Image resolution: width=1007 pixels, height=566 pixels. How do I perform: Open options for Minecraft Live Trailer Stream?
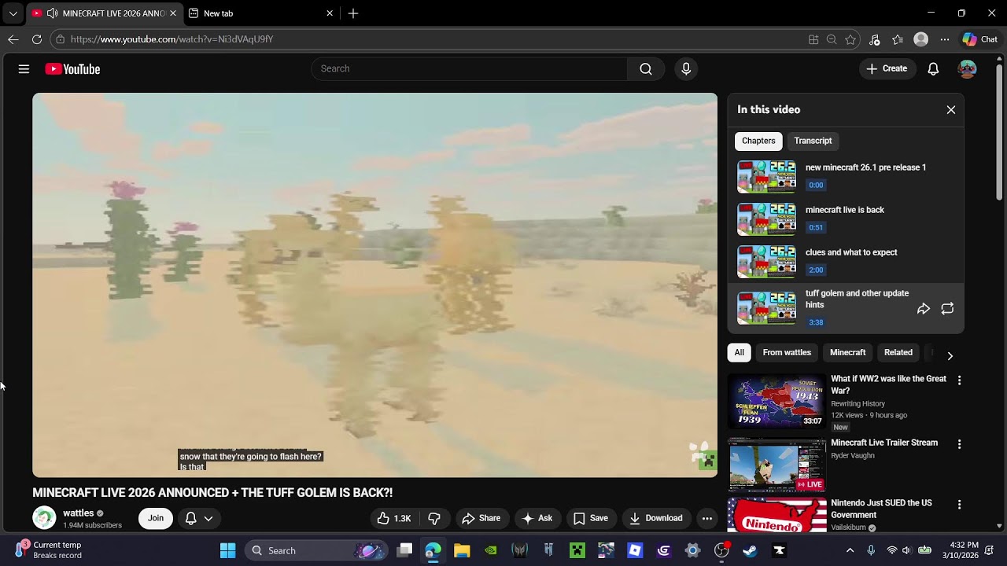pyautogui.click(x=959, y=444)
